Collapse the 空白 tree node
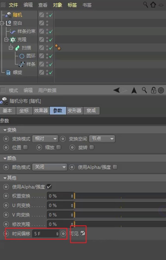The image size is (166, 260). click(2, 23)
